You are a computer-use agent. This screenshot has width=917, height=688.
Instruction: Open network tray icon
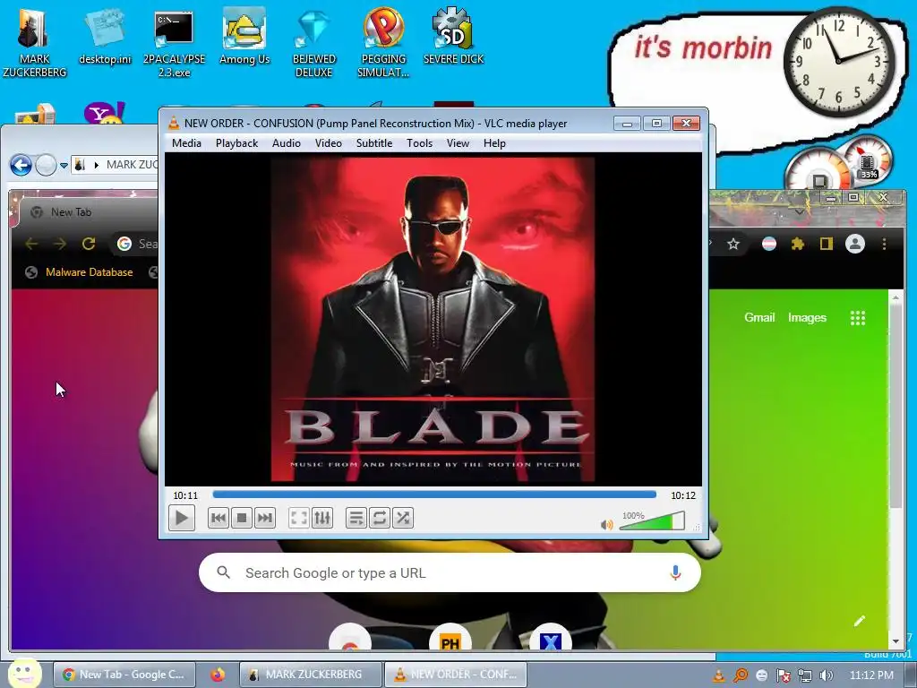coord(805,675)
